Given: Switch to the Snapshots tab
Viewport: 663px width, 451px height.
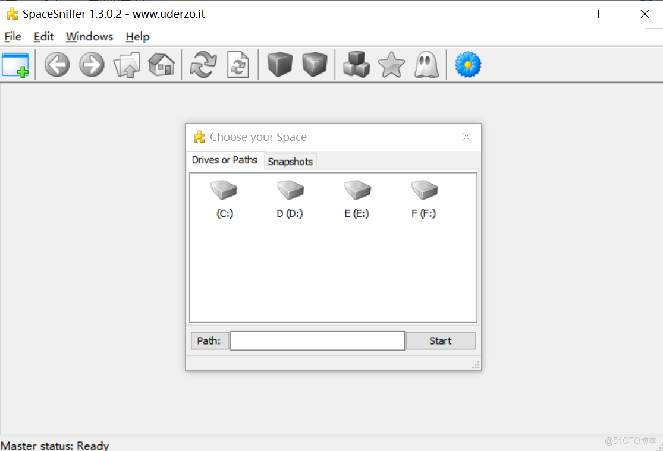Looking at the screenshot, I should pos(290,162).
